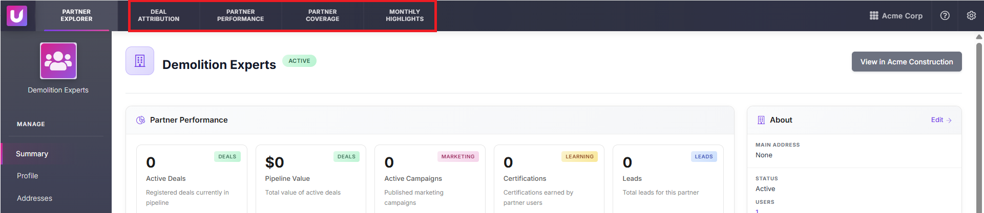Open the settings gear icon
This screenshot has height=213, width=984.
point(971,16)
